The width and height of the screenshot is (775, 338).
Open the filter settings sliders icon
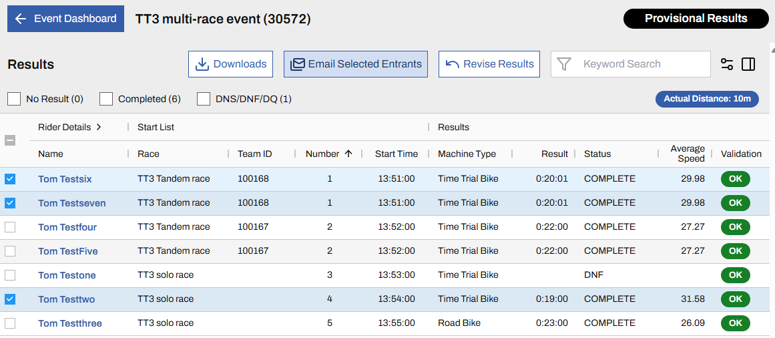(x=727, y=64)
